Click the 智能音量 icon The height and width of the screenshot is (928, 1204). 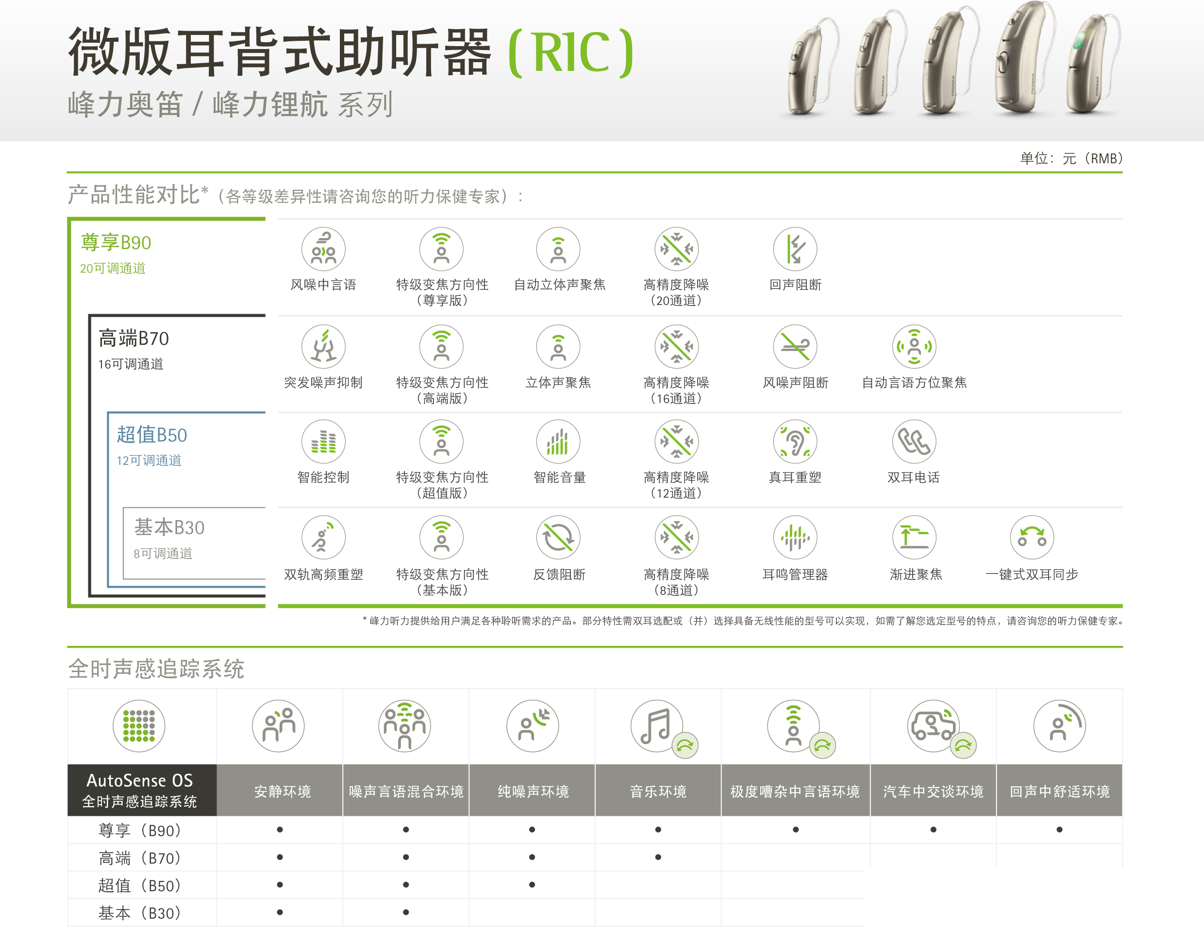tap(558, 442)
